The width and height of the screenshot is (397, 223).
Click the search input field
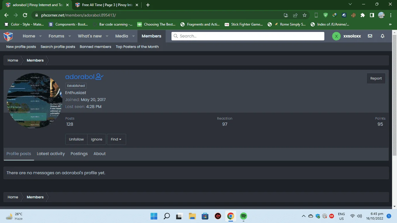[248, 36]
